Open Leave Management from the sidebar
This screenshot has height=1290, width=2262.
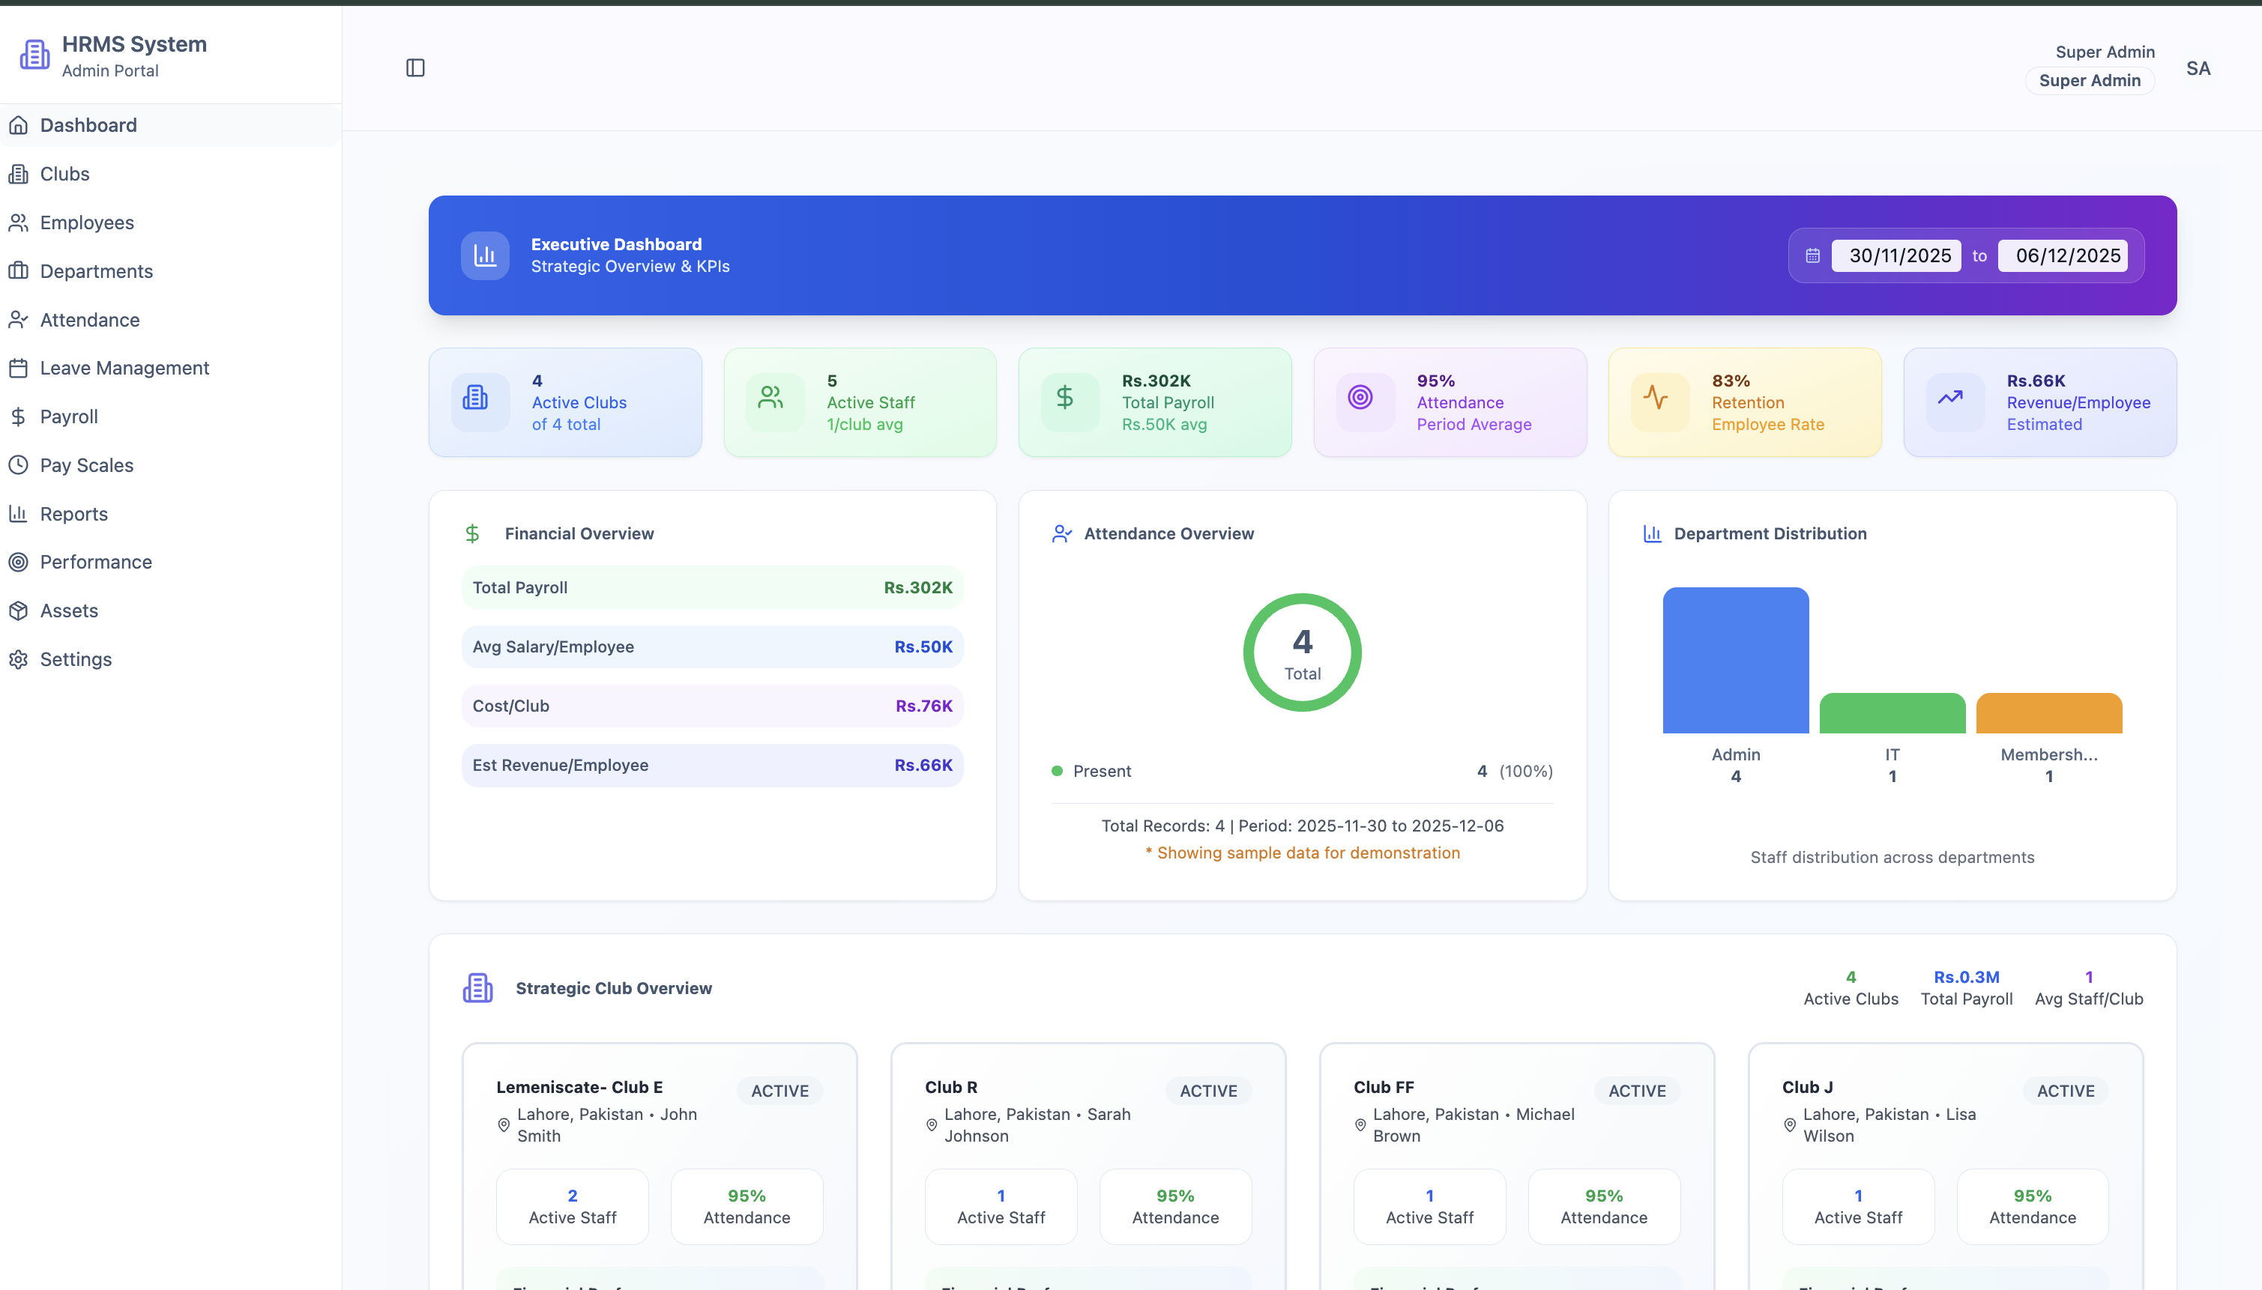(x=124, y=368)
